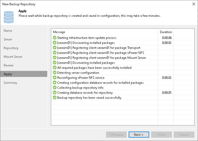
Task: Click check icon beside 'Collecting backup repository info'
Action: [55, 88]
